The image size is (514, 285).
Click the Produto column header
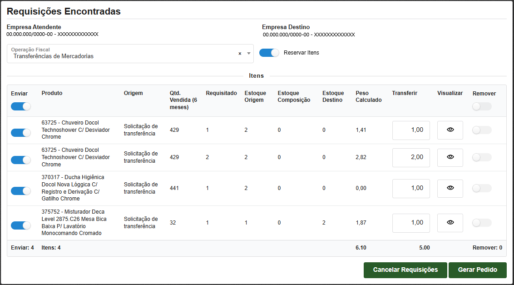(52, 93)
